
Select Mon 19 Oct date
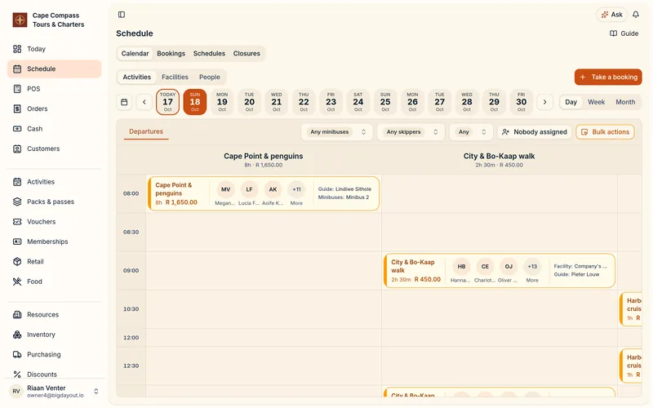click(x=222, y=102)
